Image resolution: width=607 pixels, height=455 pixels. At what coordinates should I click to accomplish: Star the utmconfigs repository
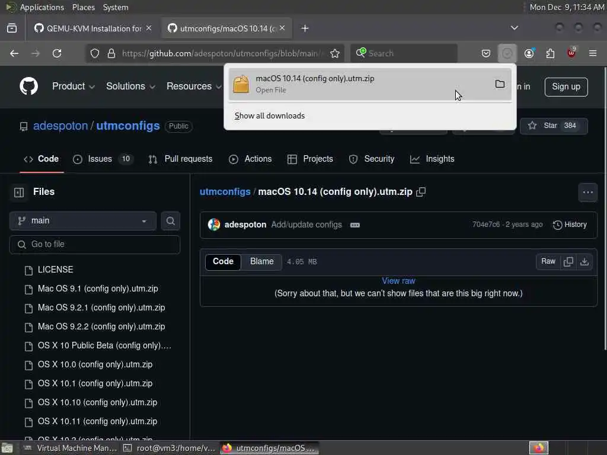pos(554,126)
